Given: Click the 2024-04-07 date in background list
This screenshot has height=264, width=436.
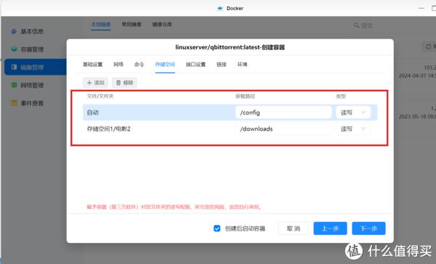Looking at the screenshot, I should pyautogui.click(x=417, y=75).
